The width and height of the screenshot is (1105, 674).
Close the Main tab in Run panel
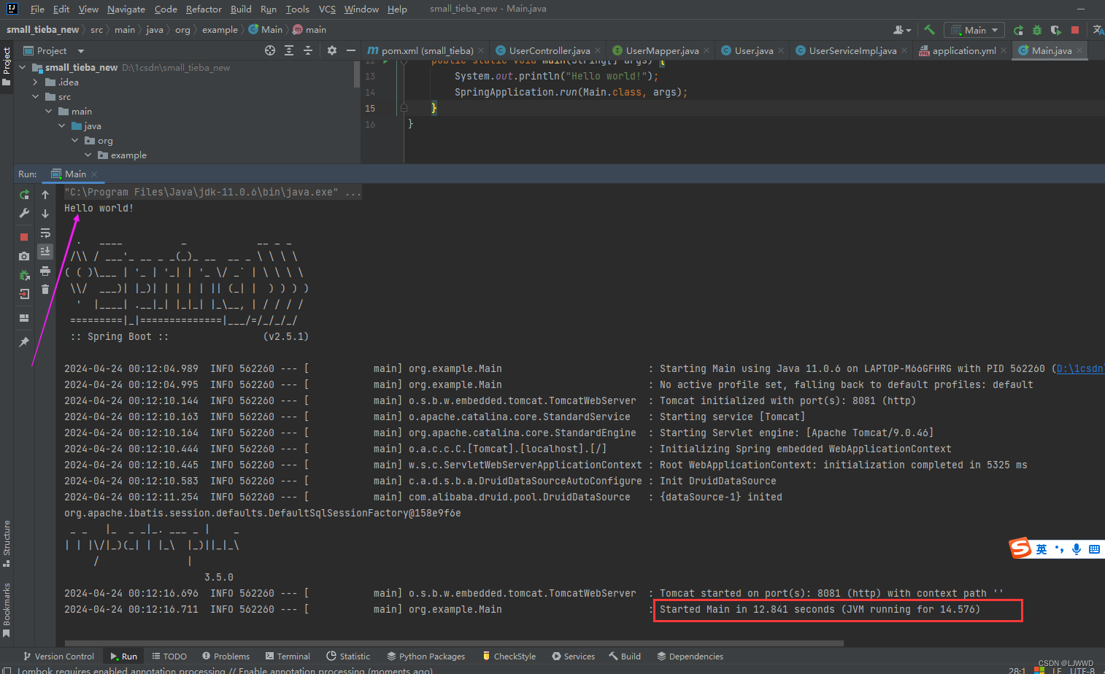pos(94,174)
